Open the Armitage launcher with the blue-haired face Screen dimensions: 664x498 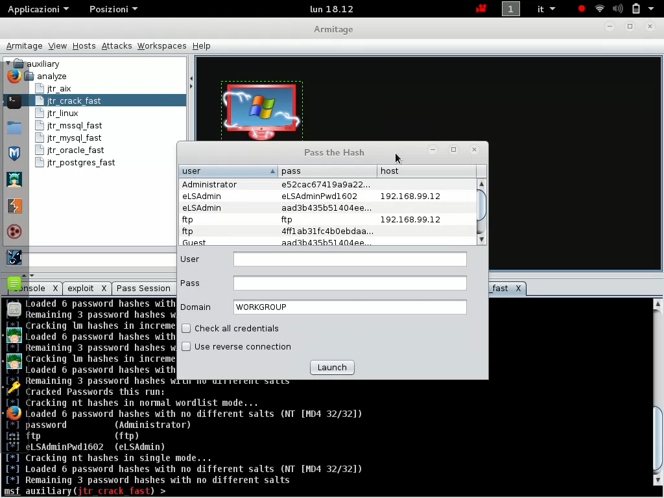click(x=14, y=180)
